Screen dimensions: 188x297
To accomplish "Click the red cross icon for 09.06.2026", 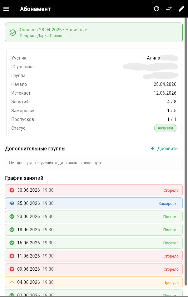I will (x=12, y=269).
